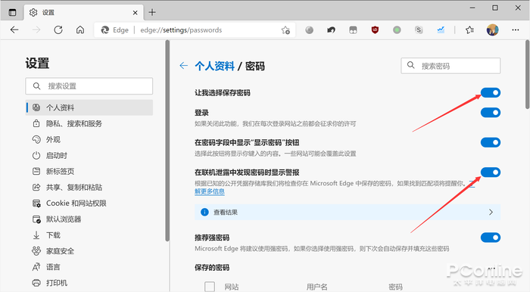Image resolution: width=530 pixels, height=292 pixels.
Task: Click the 解更多信息 link
Action: pos(210,191)
